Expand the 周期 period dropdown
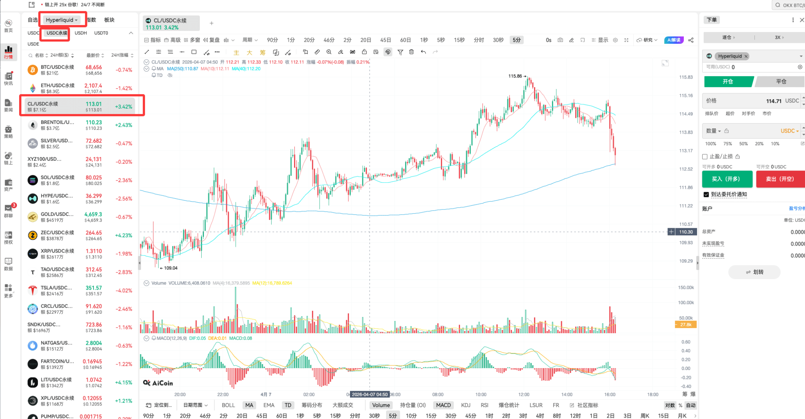 [x=250, y=40]
